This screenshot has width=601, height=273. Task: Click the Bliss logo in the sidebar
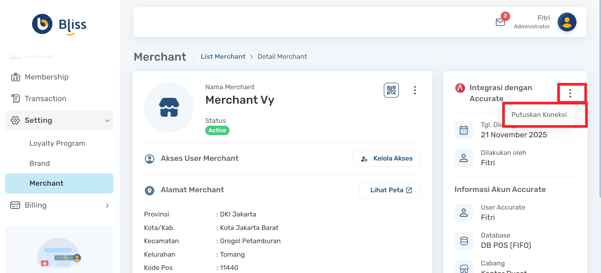point(59,24)
